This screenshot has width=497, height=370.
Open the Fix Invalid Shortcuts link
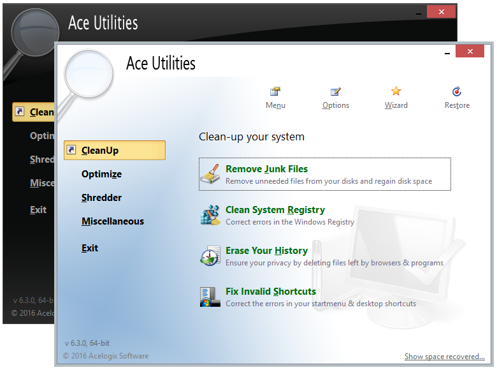[x=271, y=291]
